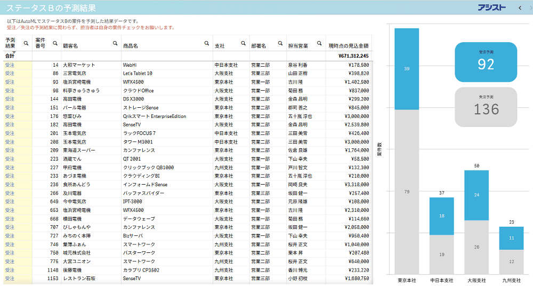This screenshot has height=286, width=533.
Task: Click search icon in 予測結果 column header
Action: point(26,43)
